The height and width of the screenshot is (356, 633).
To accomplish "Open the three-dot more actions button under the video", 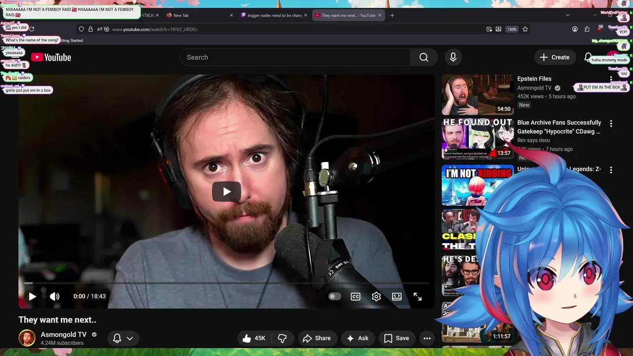I will (427, 338).
